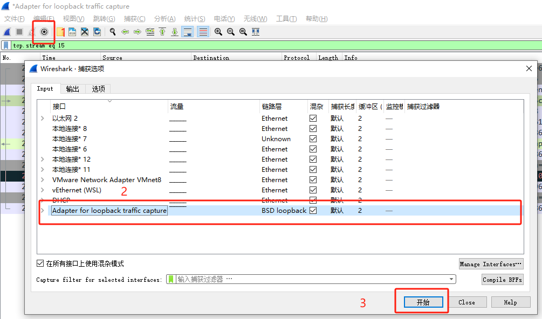Click the 开始 button

pyautogui.click(x=423, y=302)
